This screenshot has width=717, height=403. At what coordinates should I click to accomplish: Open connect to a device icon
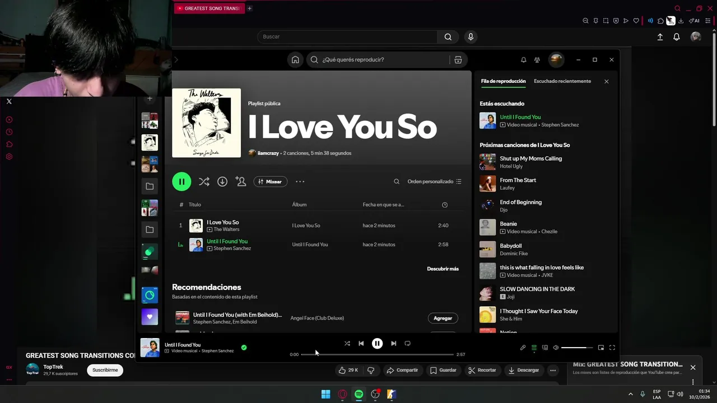[x=544, y=348]
